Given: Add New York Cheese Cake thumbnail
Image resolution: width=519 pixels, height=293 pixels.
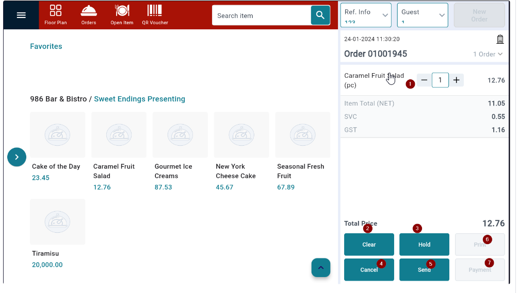Looking at the screenshot, I should pyautogui.click(x=241, y=135).
